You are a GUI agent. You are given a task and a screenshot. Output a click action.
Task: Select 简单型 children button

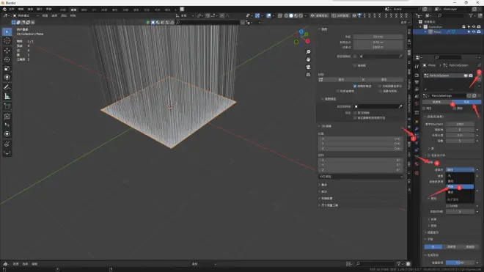click(x=452, y=247)
